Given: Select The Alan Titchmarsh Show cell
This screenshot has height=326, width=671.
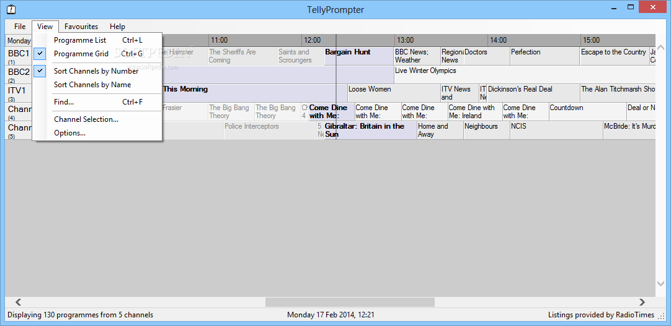Looking at the screenshot, I should coord(618,93).
